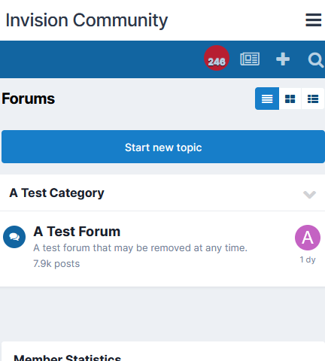Image resolution: width=325 pixels, height=361 pixels.
Task: Switch to table forum view
Action: pos(267,99)
